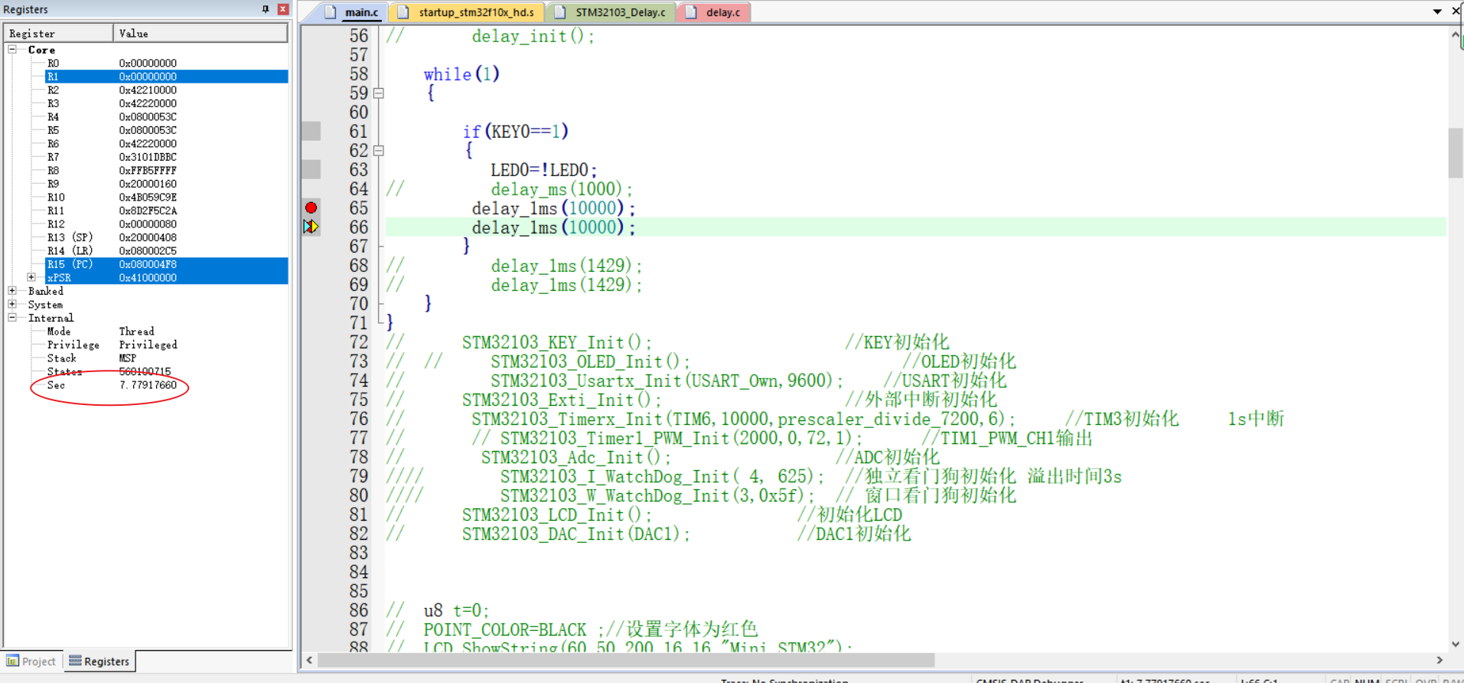1464x683 pixels.
Task: Click the R9 value 0x20000160
Action: click(x=148, y=184)
